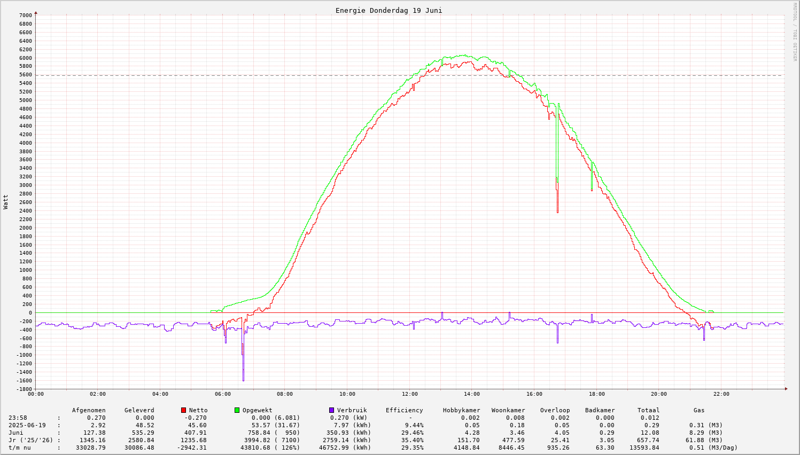This screenshot has width=800, height=455.
Task: Click the 2025-06-19 row label
Action: click(27, 425)
